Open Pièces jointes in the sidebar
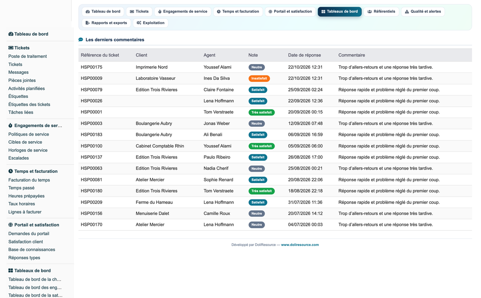The image size is (481, 298). [x=22, y=81]
